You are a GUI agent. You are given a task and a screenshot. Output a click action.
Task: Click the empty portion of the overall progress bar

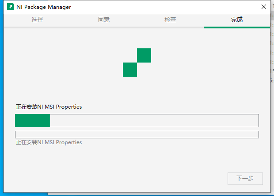[154, 121]
